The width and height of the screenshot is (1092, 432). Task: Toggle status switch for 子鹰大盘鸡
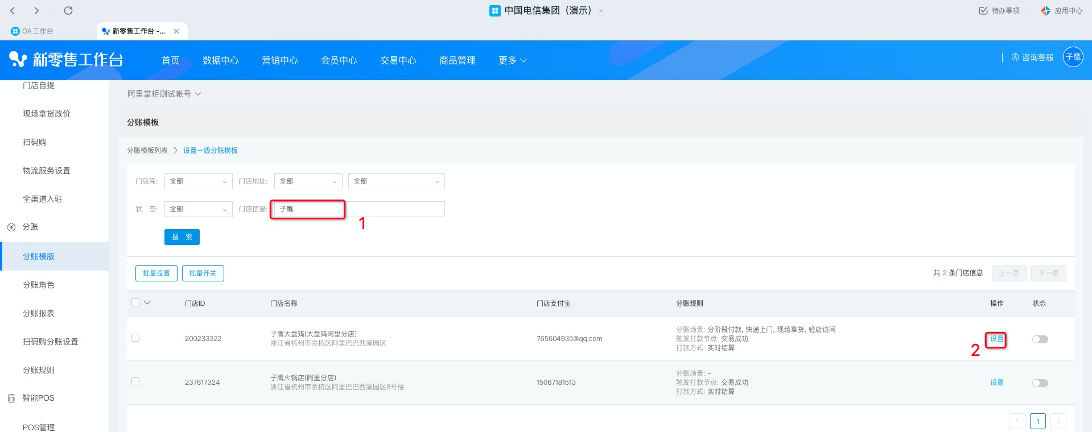[1040, 339]
